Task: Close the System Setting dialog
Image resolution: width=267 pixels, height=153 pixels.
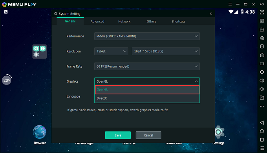Action: click(211, 14)
